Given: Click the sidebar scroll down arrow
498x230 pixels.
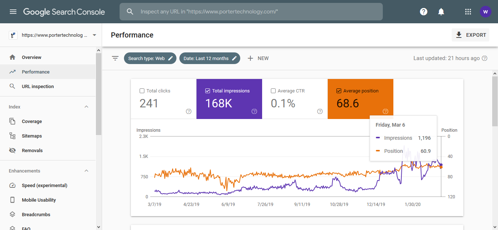Looking at the screenshot, I should coord(99,227).
